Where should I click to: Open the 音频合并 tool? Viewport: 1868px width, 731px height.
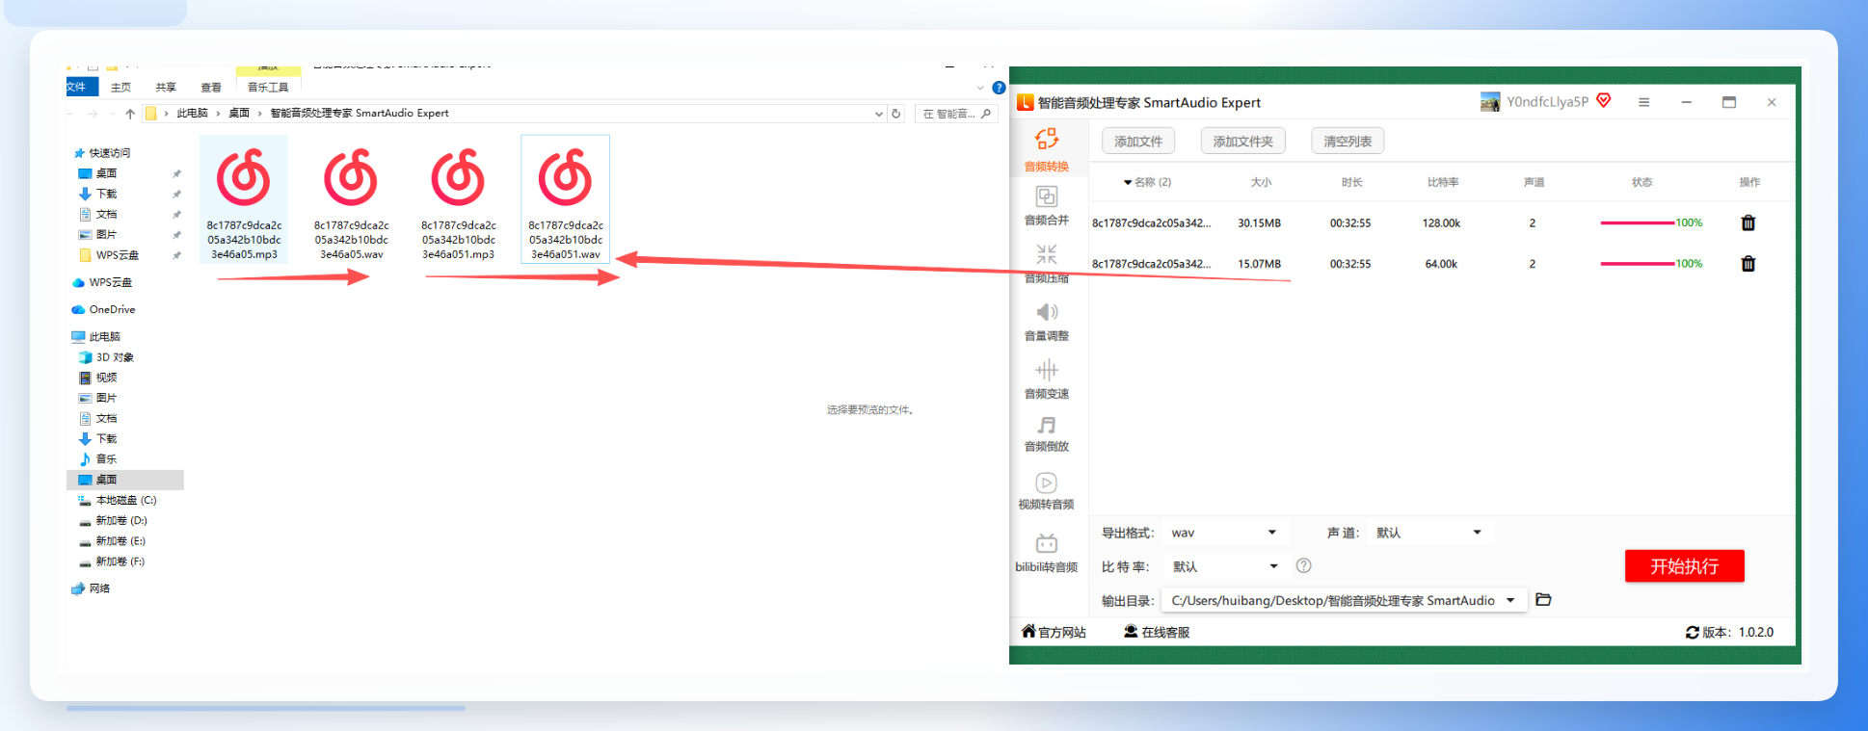click(1046, 206)
